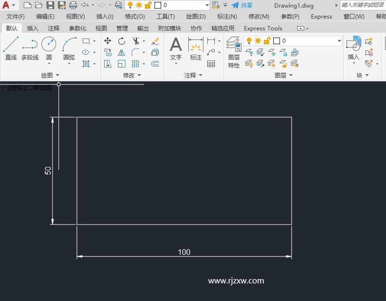Open the Text tool dropdown arrow

[176, 64]
